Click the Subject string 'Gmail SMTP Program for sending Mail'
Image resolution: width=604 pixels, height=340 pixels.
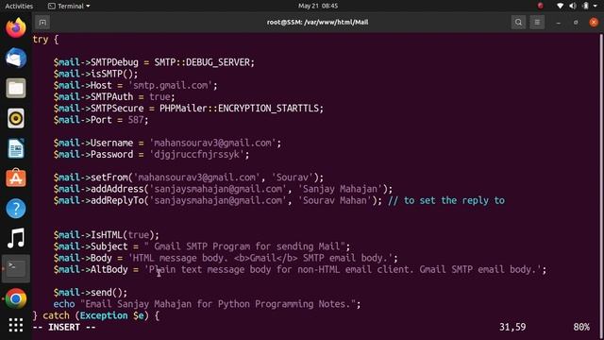(x=247, y=246)
